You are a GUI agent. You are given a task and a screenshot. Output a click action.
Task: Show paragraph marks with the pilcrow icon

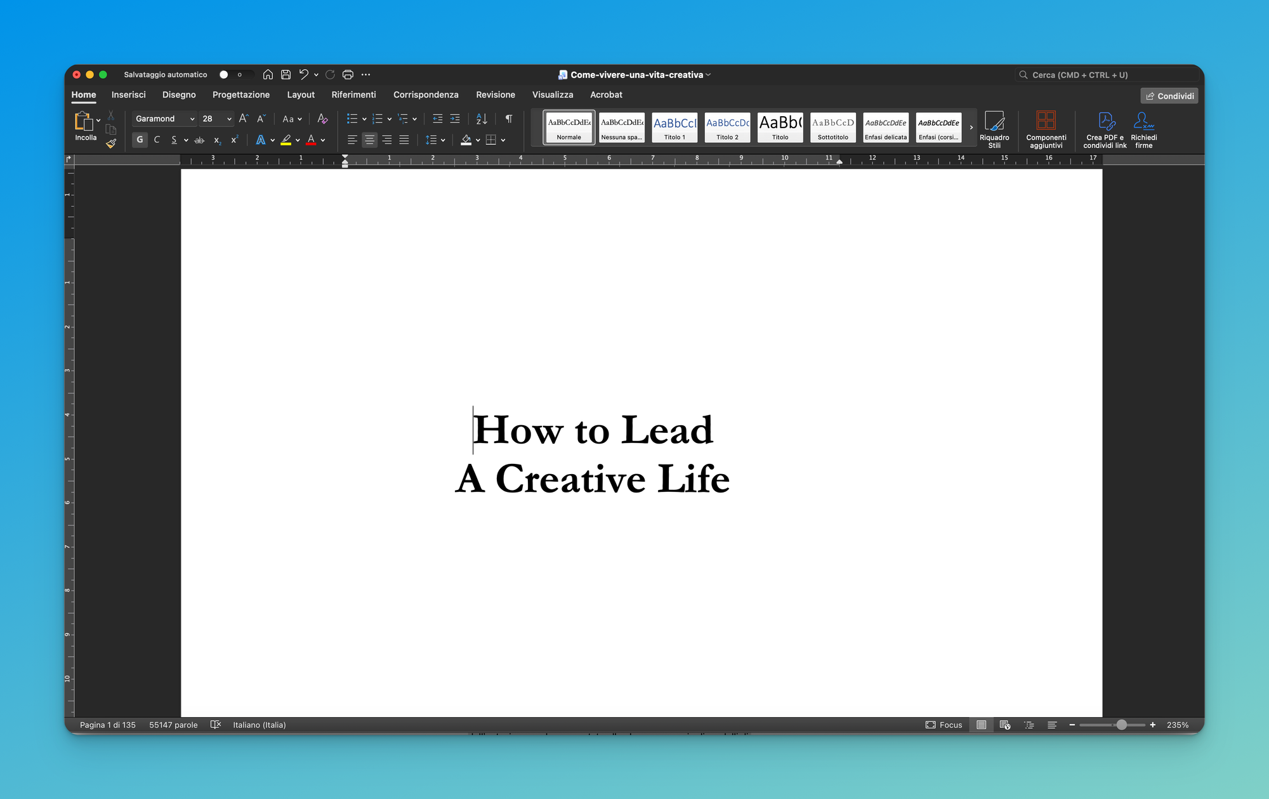[x=508, y=119]
